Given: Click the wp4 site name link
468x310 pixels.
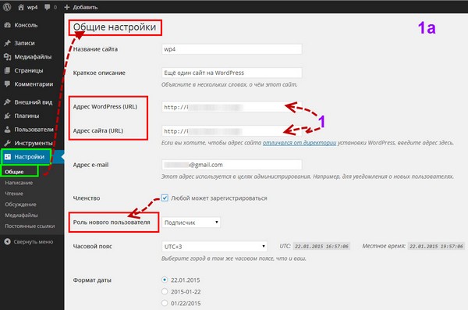Looking at the screenshot, I should [x=32, y=7].
